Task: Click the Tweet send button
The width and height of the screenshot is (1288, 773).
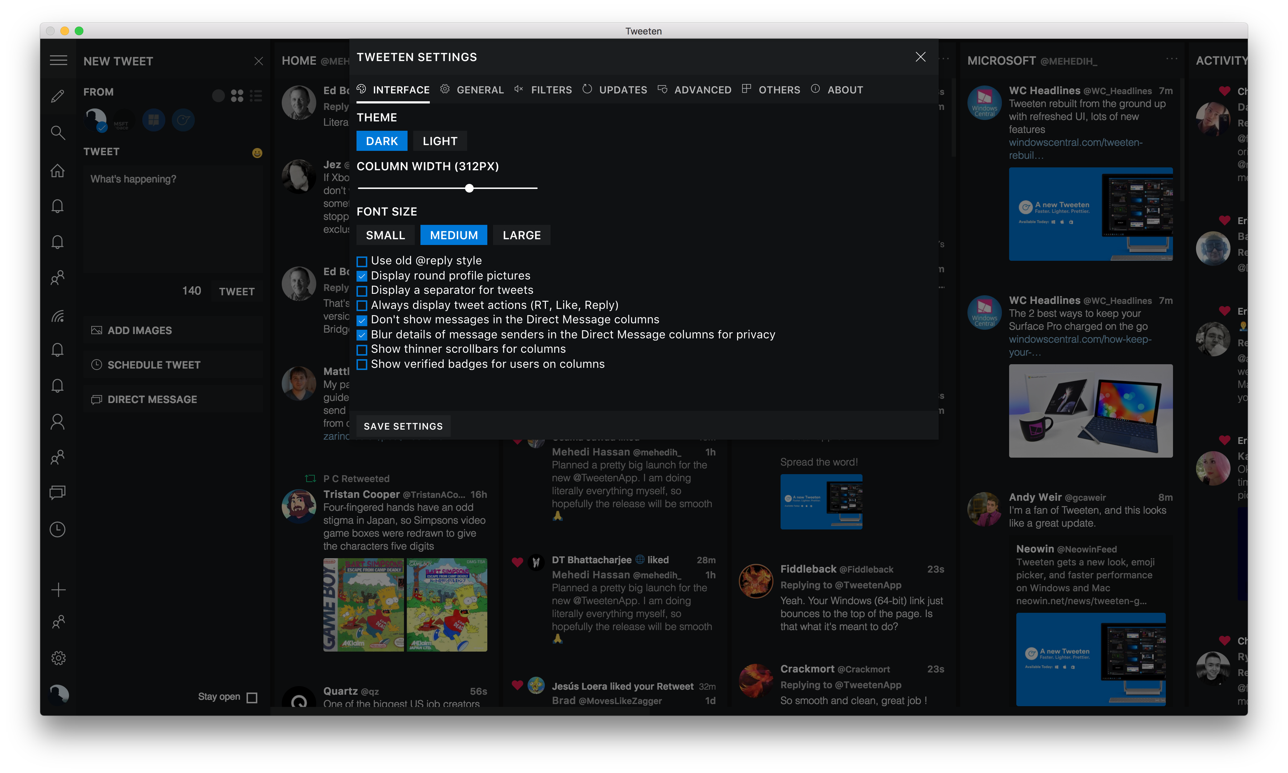Action: tap(236, 292)
